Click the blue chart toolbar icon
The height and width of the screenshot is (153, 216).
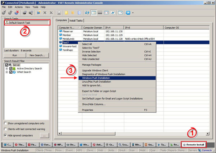coord(128,13)
